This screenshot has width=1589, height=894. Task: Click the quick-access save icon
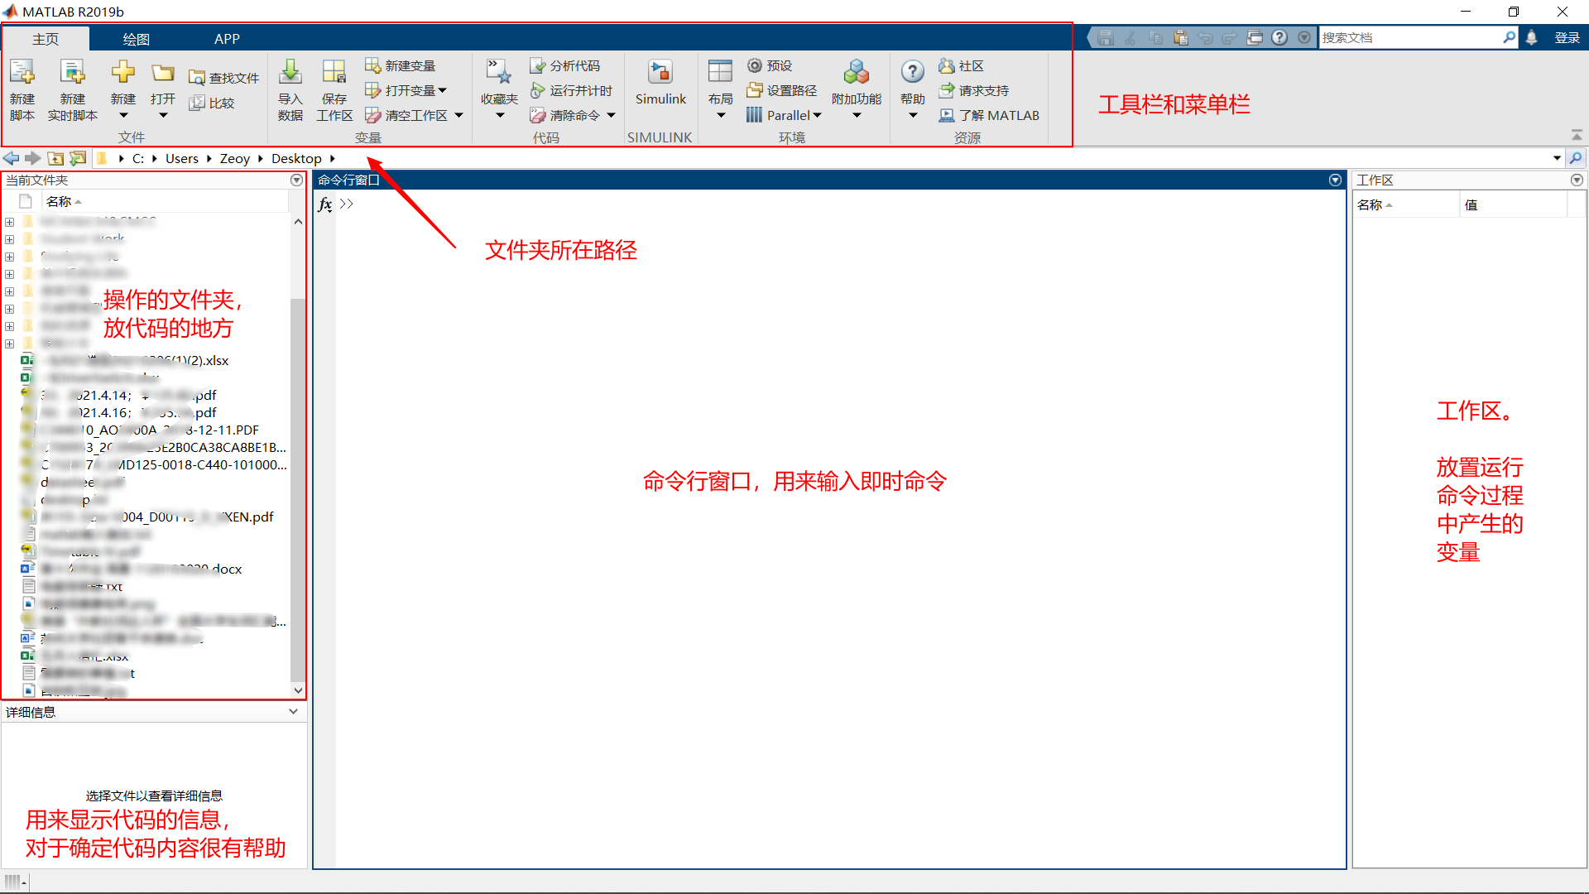[x=1106, y=37]
